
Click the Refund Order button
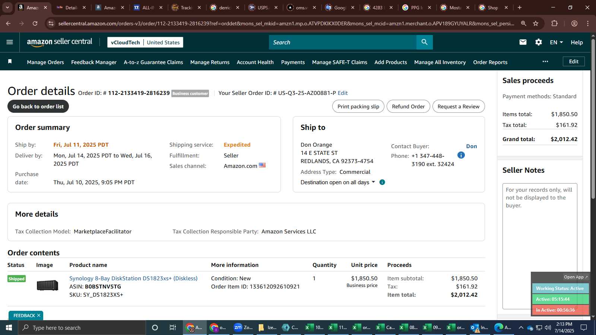point(408,106)
